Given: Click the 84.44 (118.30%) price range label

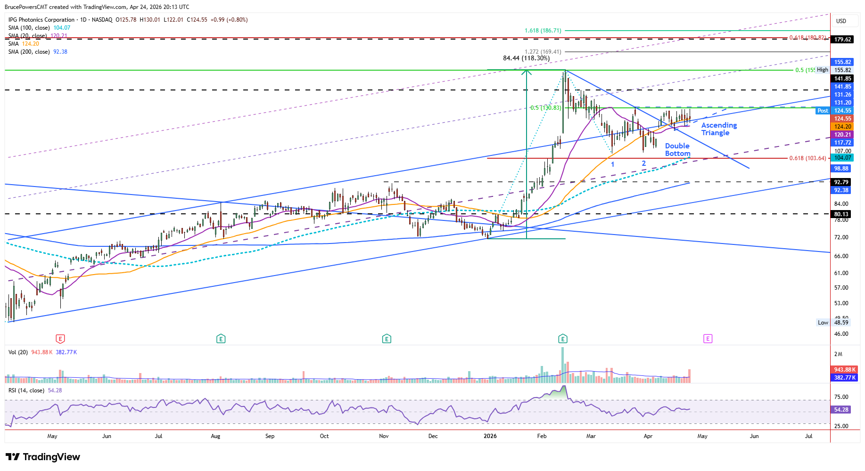Looking at the screenshot, I should (526, 58).
